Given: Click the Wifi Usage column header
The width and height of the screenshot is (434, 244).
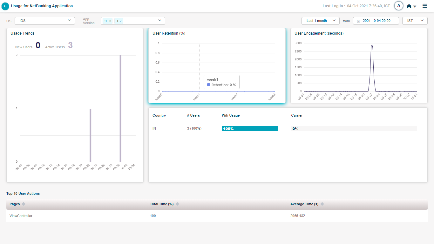Looking at the screenshot, I should tap(231, 115).
